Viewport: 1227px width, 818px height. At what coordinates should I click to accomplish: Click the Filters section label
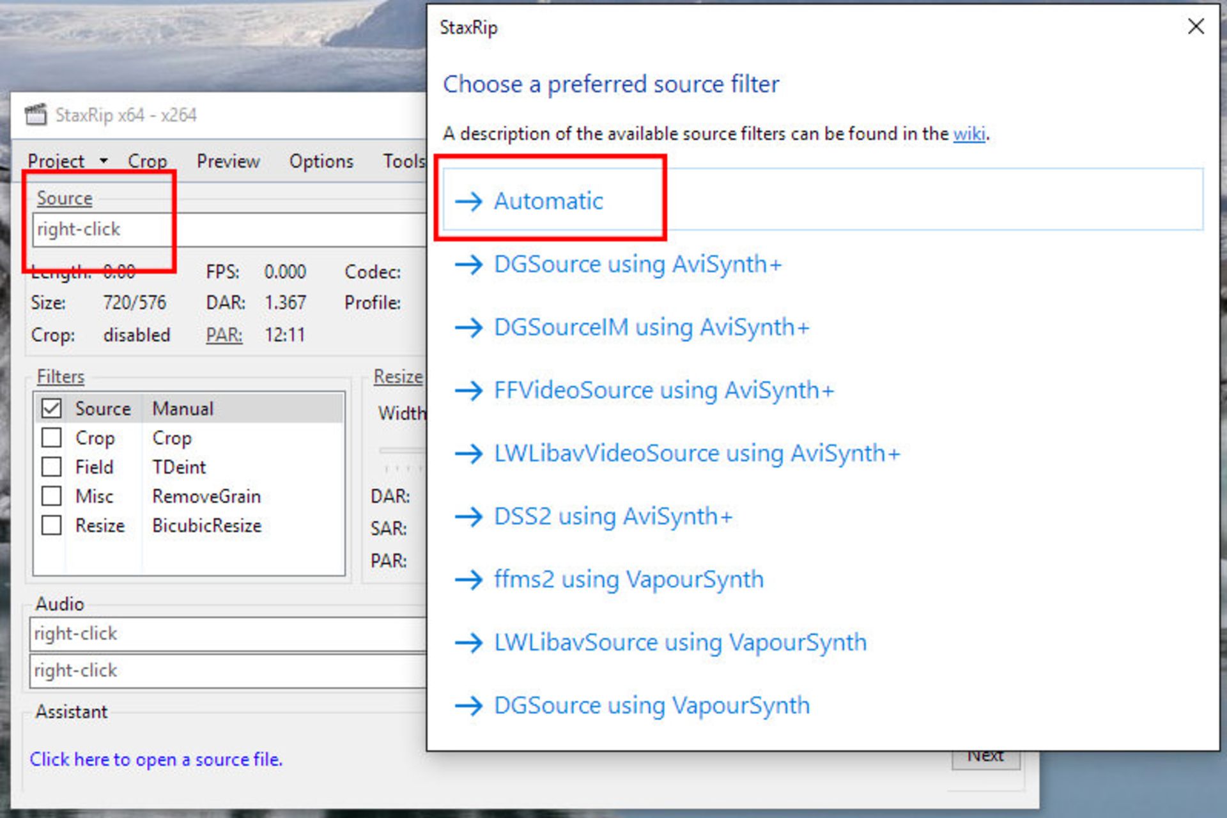(x=61, y=376)
